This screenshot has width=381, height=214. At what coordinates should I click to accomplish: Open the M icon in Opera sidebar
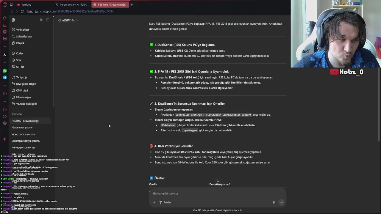(5, 39)
